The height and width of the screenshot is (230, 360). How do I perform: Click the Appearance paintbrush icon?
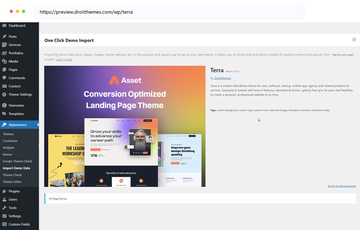(4, 125)
